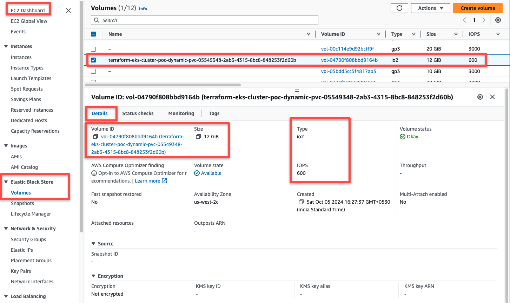Open the Type column filter

(x=414, y=34)
